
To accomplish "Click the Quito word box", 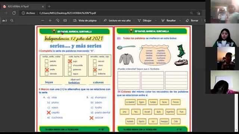I will coord(159,112).
